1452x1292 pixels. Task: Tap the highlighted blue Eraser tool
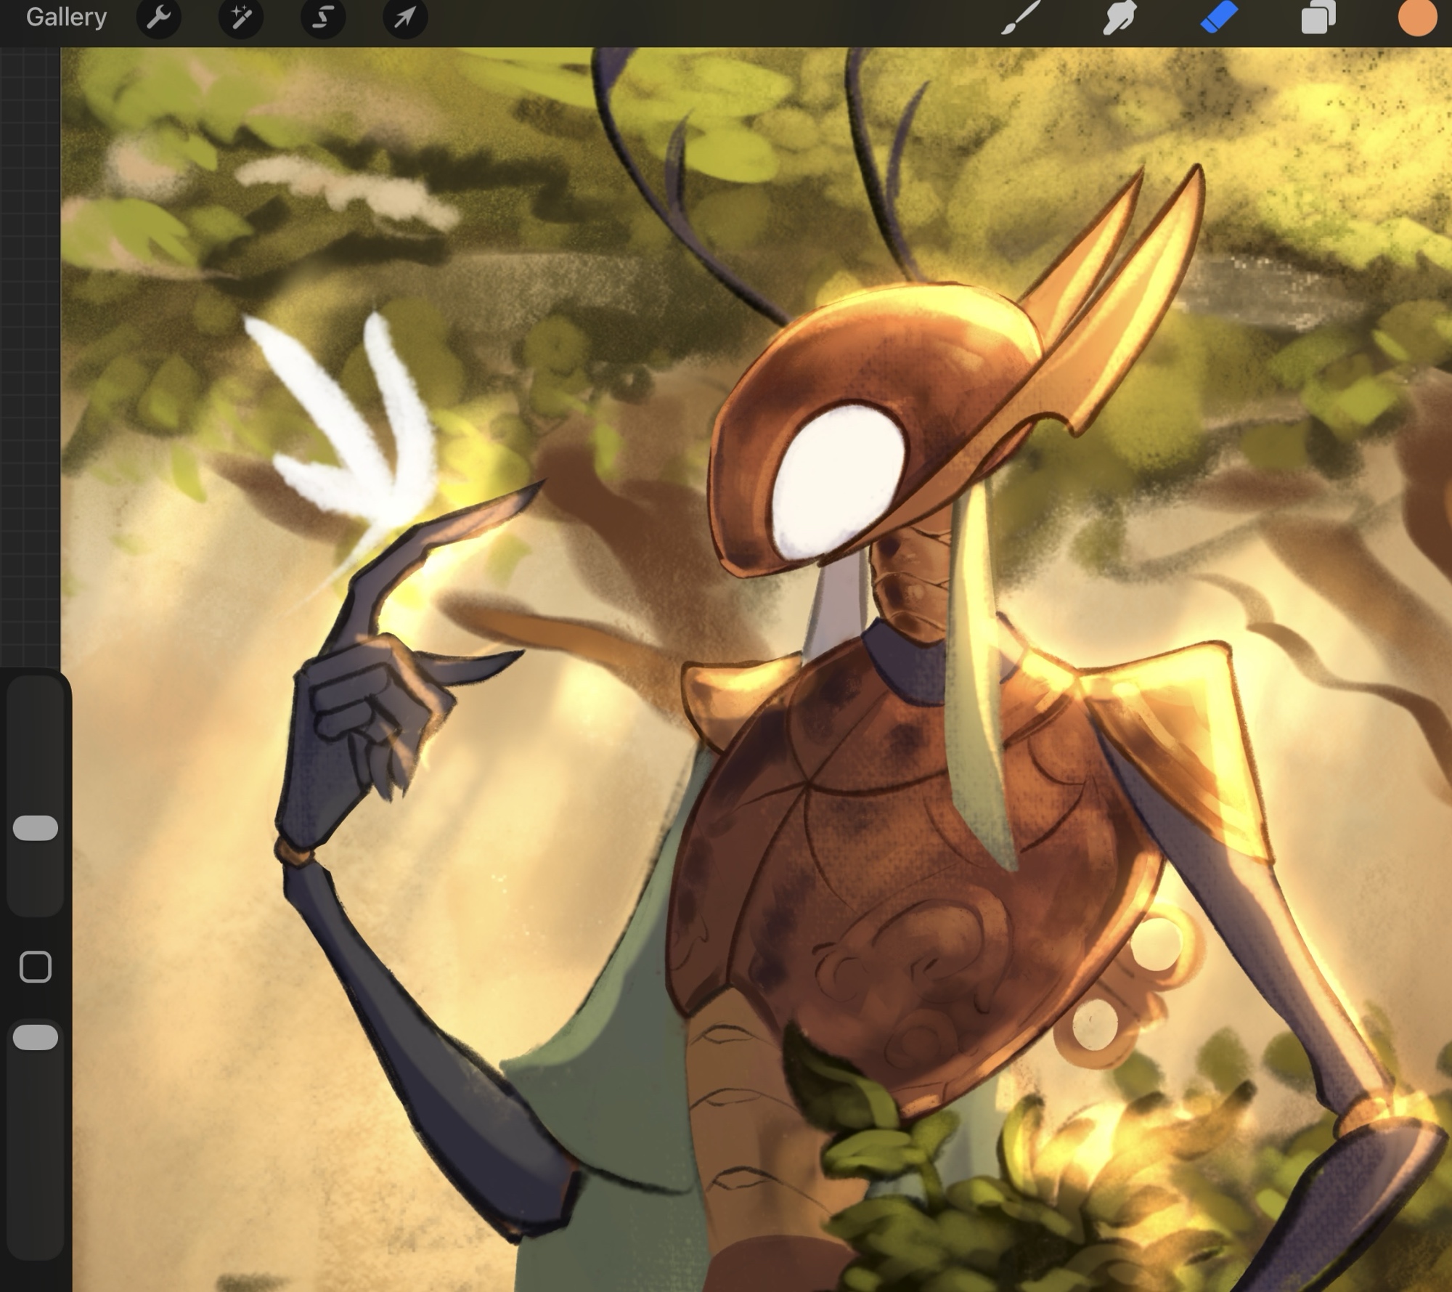point(1219,17)
